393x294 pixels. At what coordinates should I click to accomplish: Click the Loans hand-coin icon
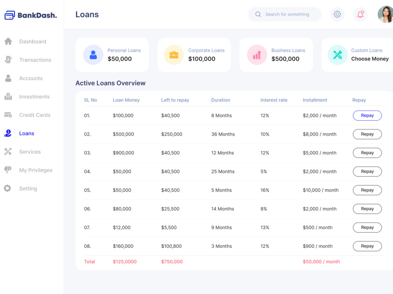8,133
